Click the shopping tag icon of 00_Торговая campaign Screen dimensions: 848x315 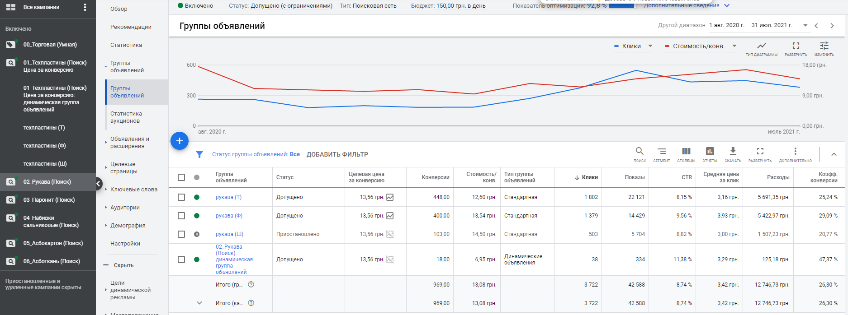pyautogui.click(x=11, y=45)
